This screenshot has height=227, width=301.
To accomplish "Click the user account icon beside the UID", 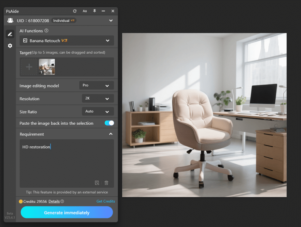I will [x=10, y=20].
